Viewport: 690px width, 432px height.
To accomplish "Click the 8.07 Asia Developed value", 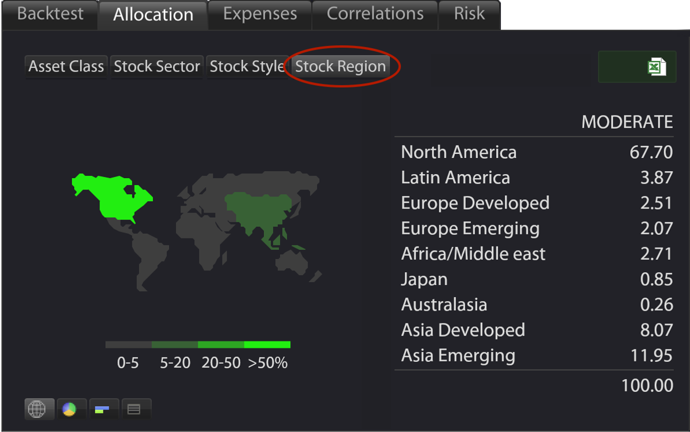I will point(657,330).
